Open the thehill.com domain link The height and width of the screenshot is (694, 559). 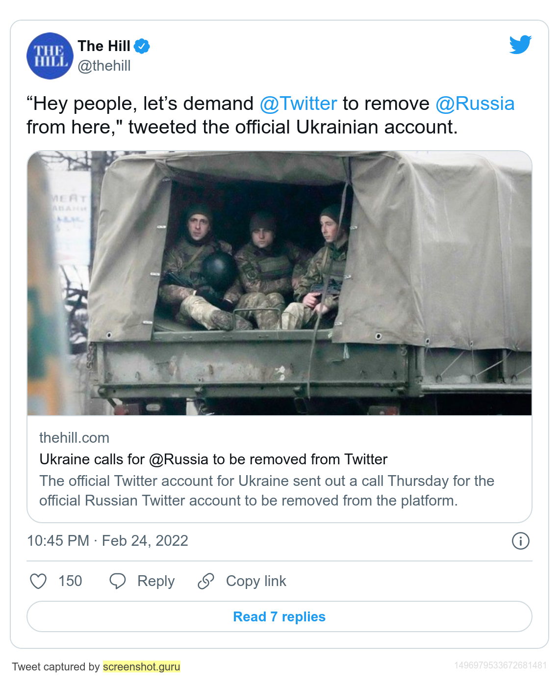(x=74, y=438)
